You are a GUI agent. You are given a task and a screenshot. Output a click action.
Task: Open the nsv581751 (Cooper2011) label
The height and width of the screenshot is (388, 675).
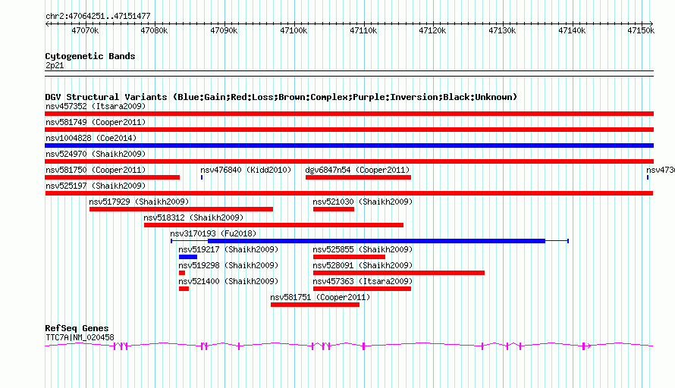click(x=320, y=297)
